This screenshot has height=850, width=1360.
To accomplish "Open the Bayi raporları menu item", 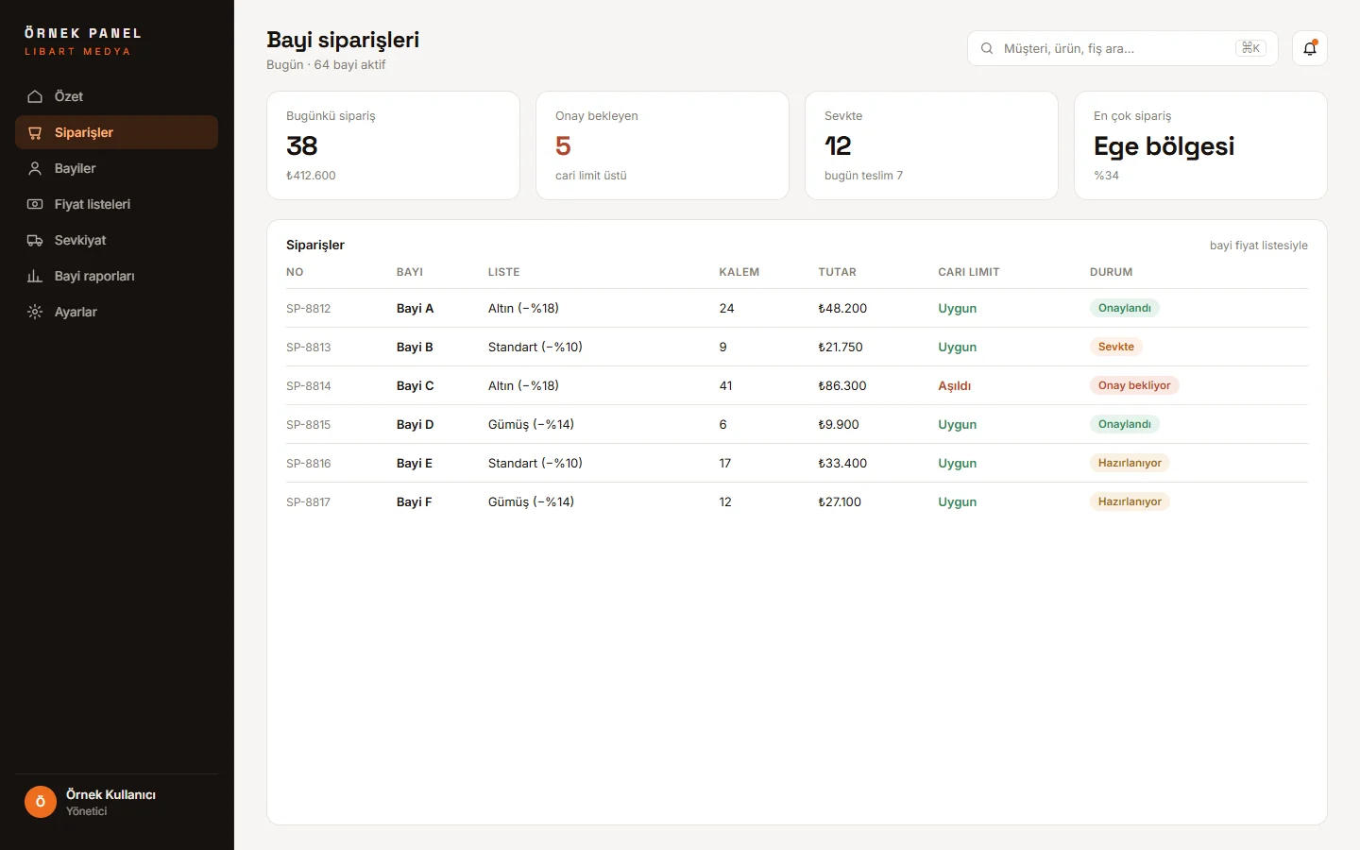I will (x=116, y=276).
